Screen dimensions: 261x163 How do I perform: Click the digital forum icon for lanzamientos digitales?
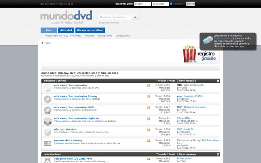pyautogui.click(x=47, y=121)
